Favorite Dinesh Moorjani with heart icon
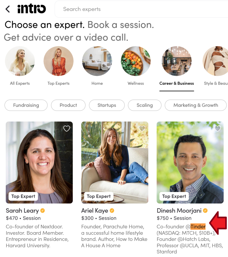 click(217, 128)
